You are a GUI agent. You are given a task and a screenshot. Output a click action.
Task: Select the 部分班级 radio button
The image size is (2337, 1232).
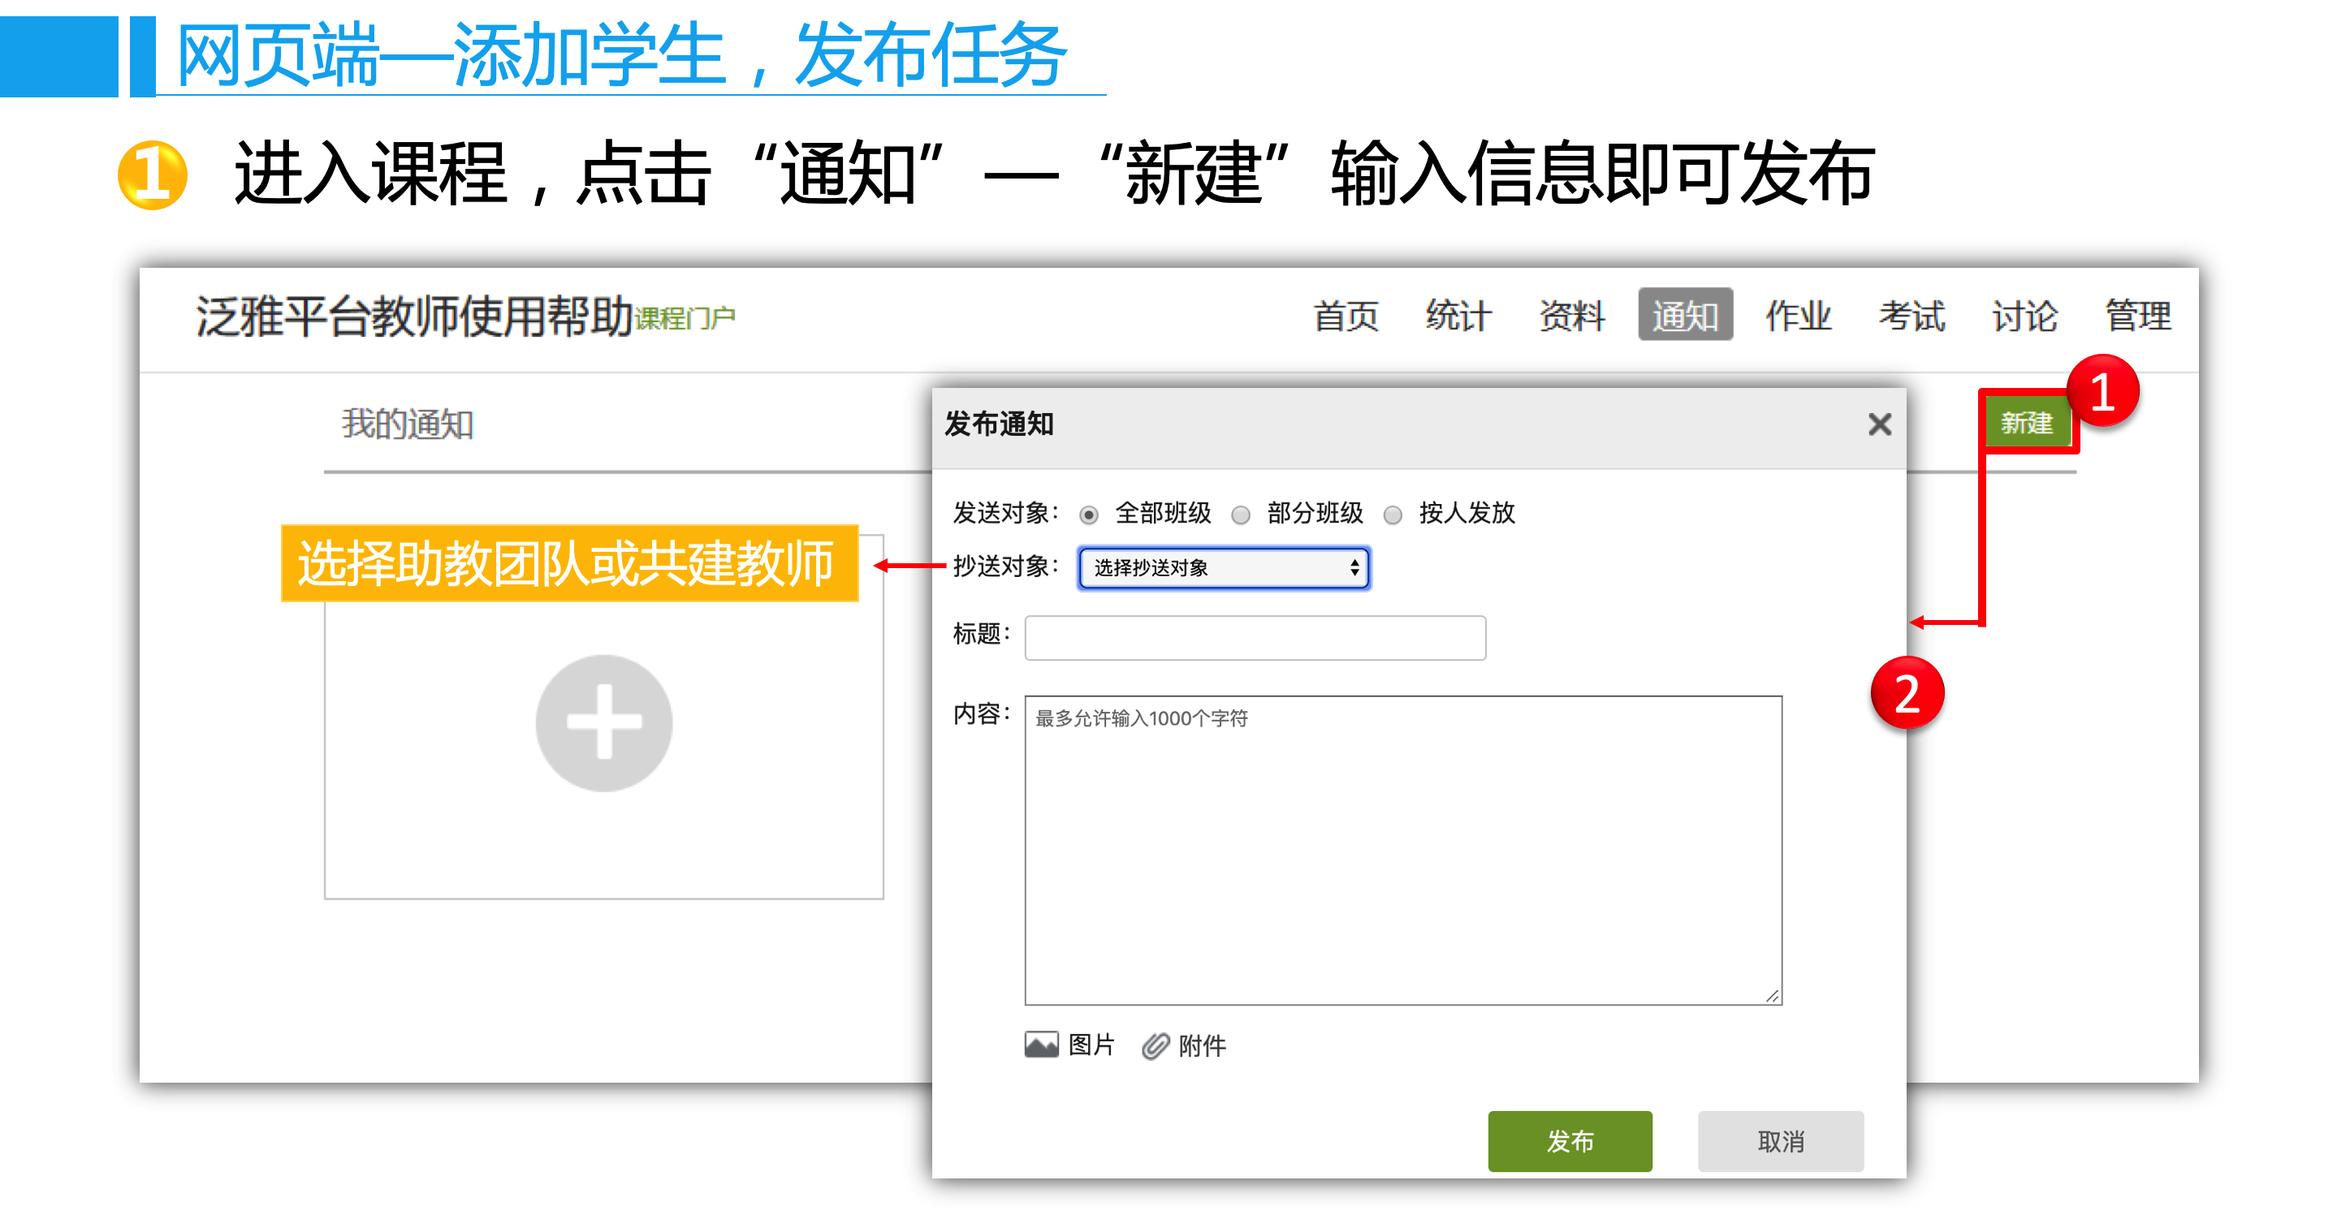point(1240,515)
